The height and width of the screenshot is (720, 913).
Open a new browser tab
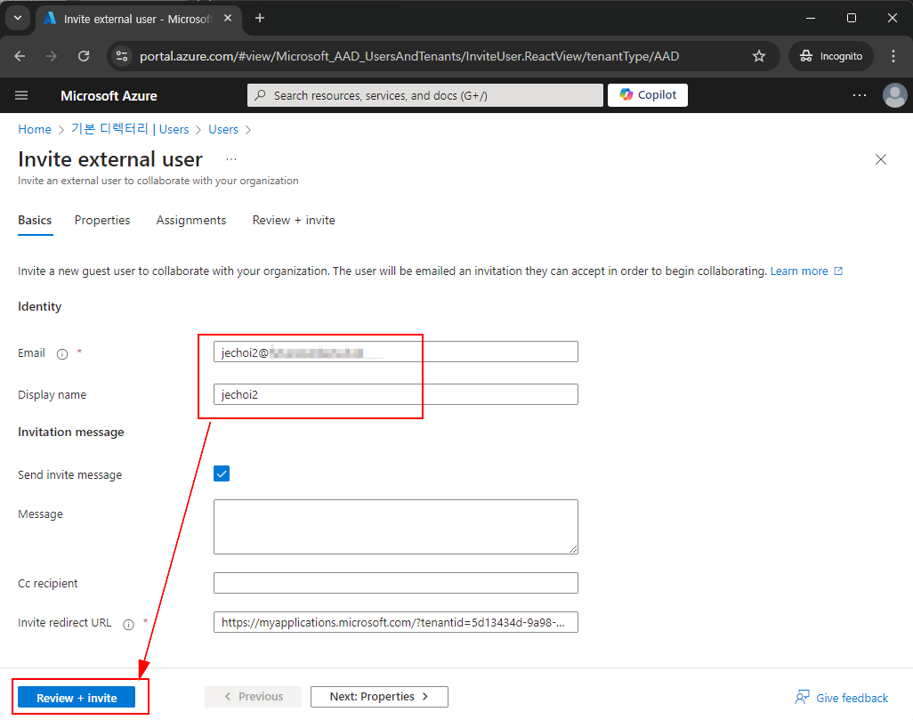coord(260,18)
